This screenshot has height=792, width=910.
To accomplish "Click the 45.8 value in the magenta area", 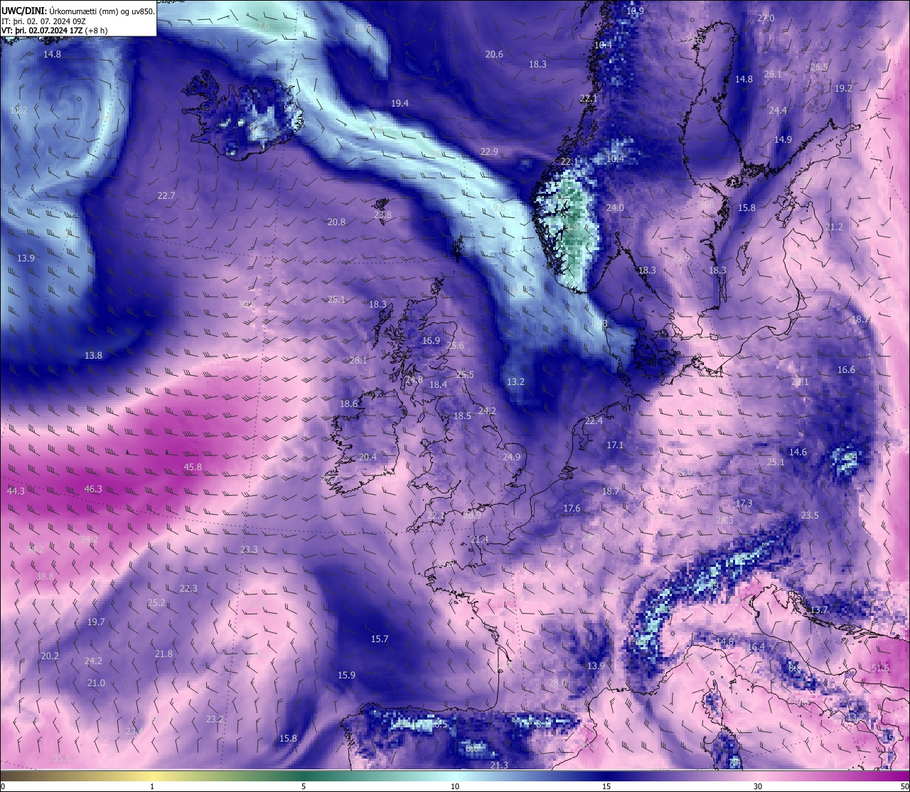I will point(193,467).
